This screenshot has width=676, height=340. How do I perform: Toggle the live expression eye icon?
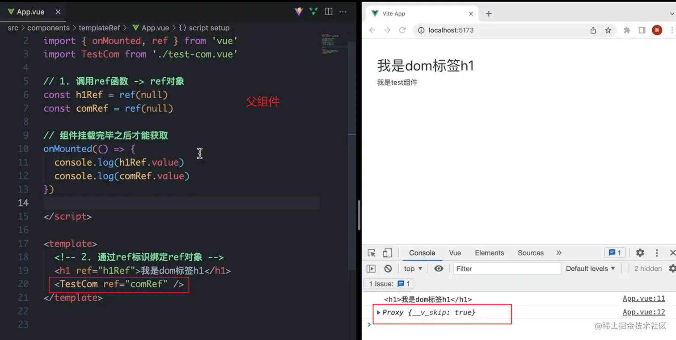click(x=439, y=269)
